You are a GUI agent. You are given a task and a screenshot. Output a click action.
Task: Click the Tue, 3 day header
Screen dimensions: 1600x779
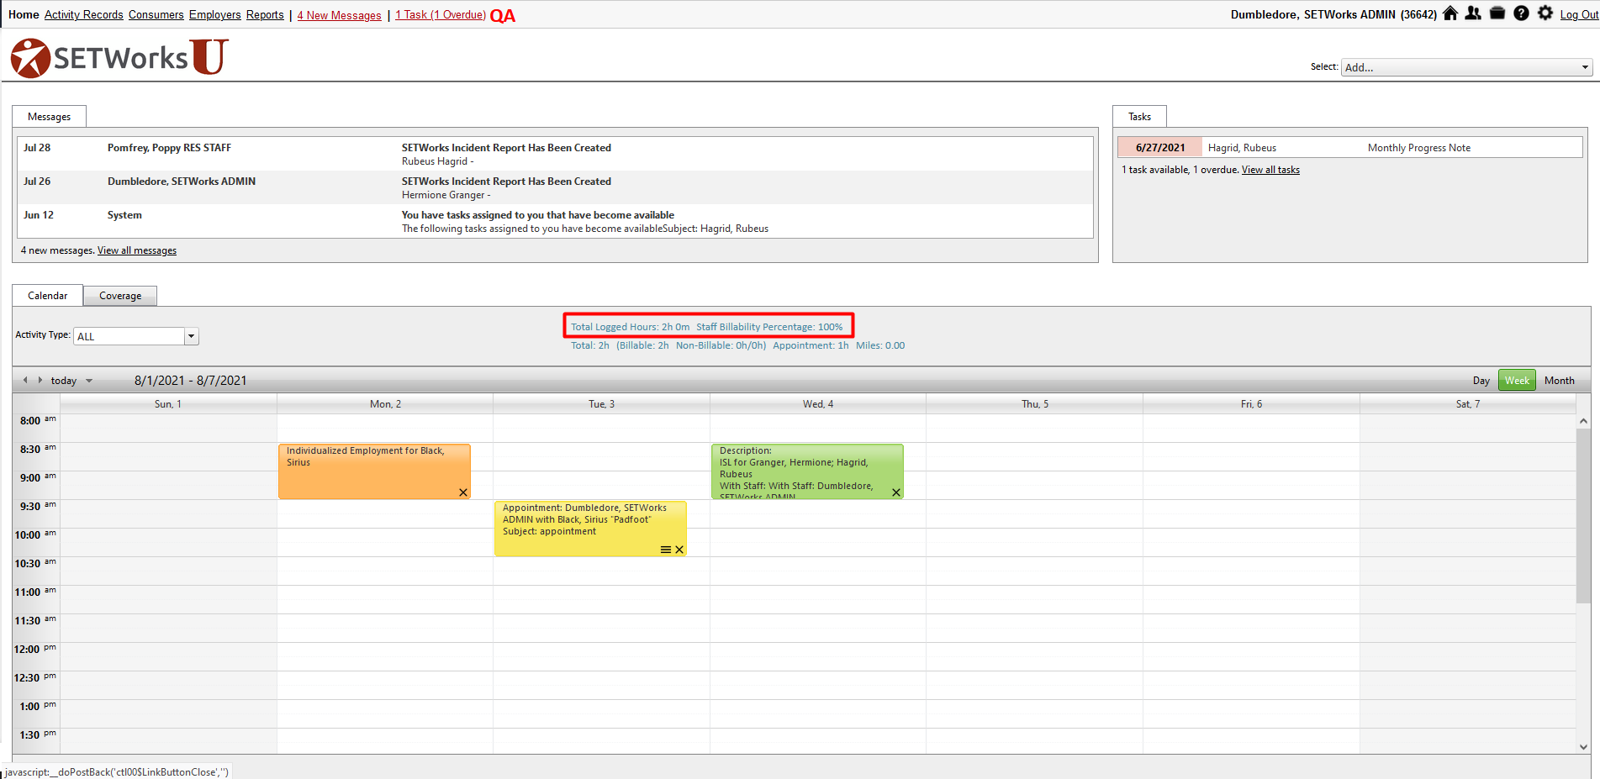pyautogui.click(x=601, y=404)
